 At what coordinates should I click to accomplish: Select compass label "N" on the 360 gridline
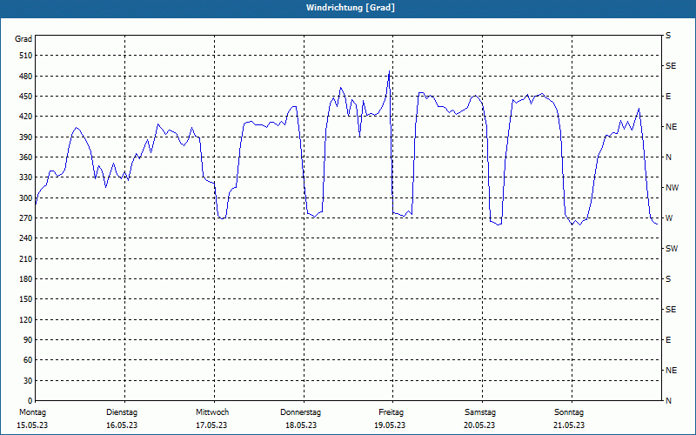(x=669, y=157)
